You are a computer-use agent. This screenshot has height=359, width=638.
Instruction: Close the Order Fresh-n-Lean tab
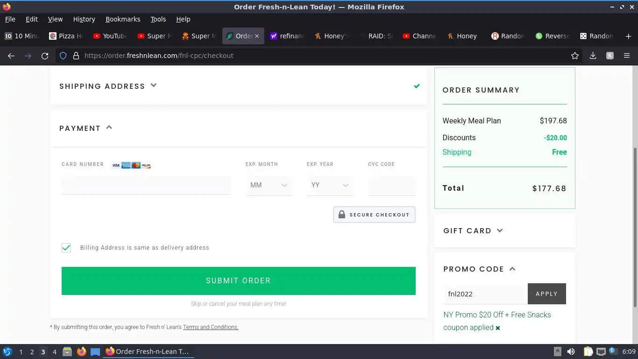coord(256,36)
